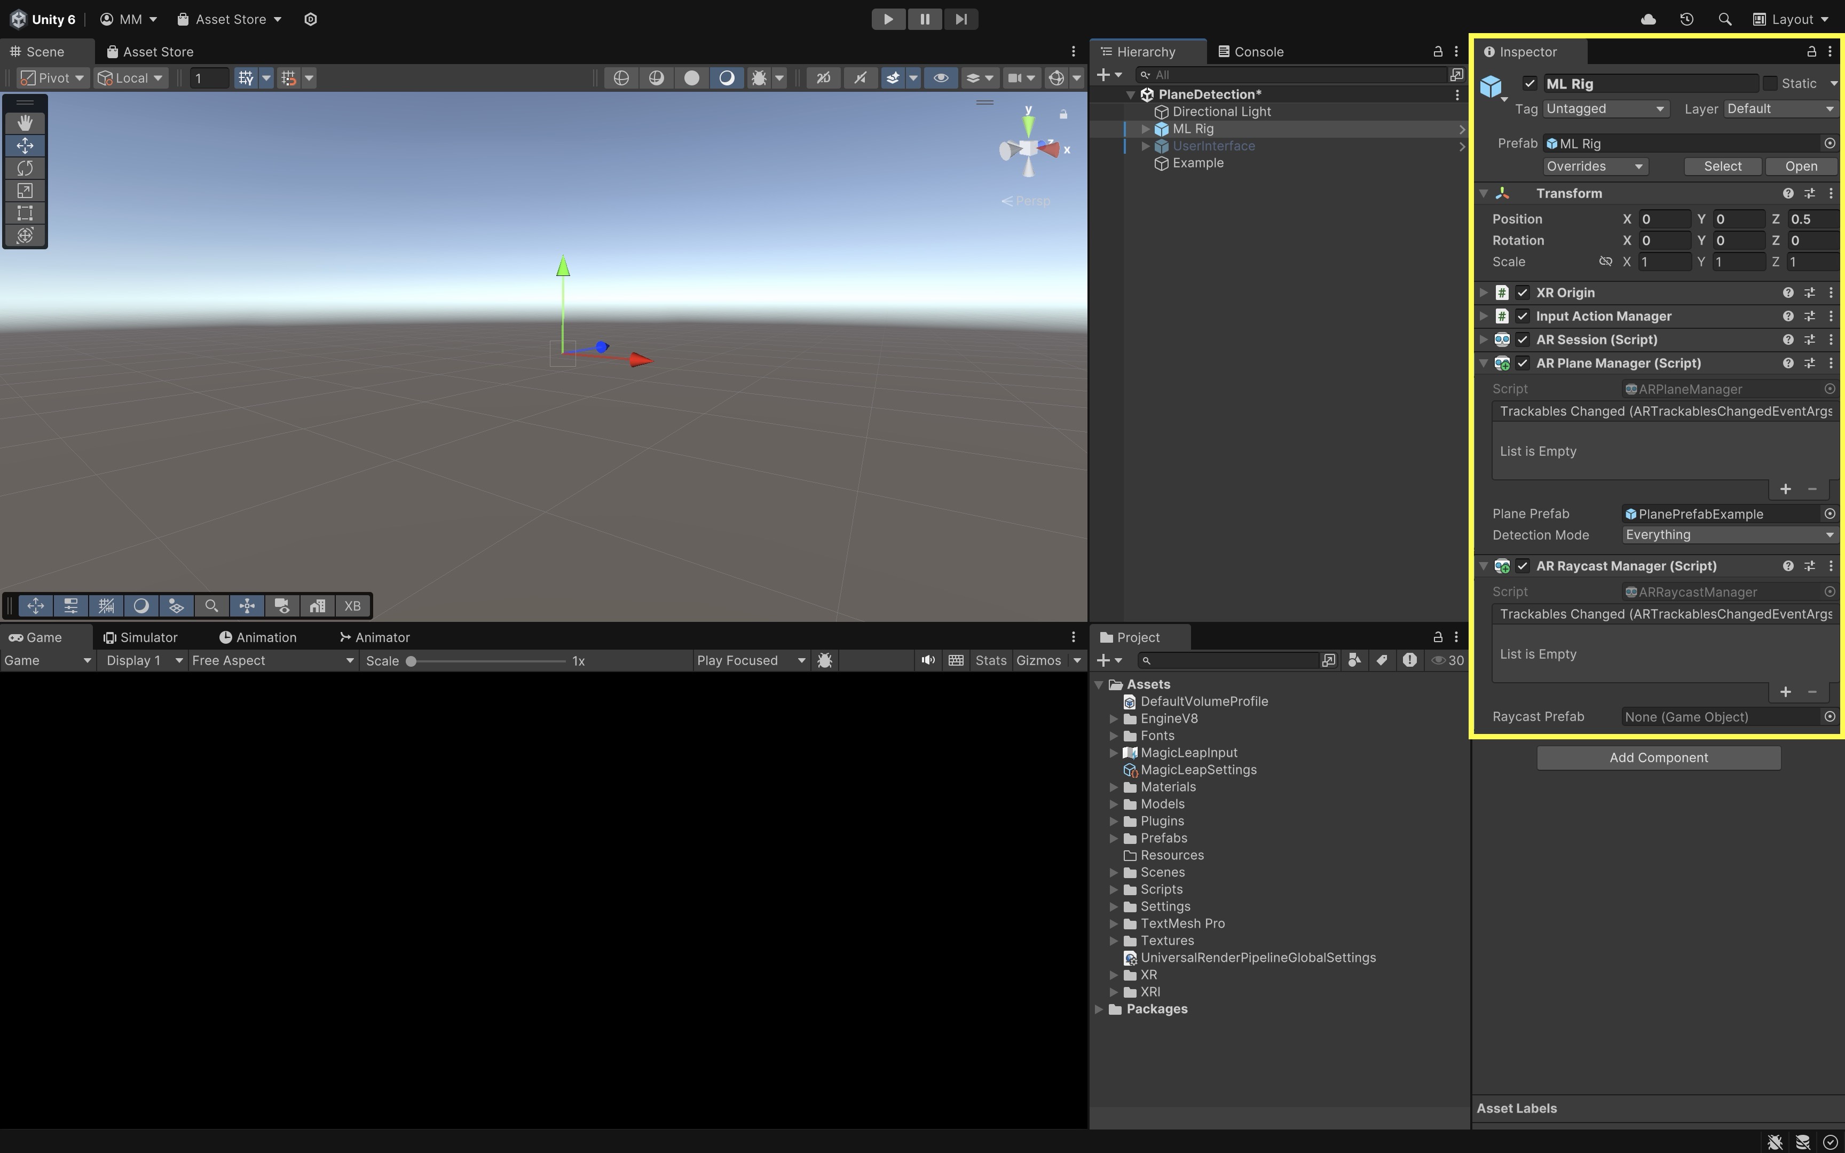
Task: Uncheck the AR Plane Manager enabled checkbox
Action: (x=1523, y=363)
